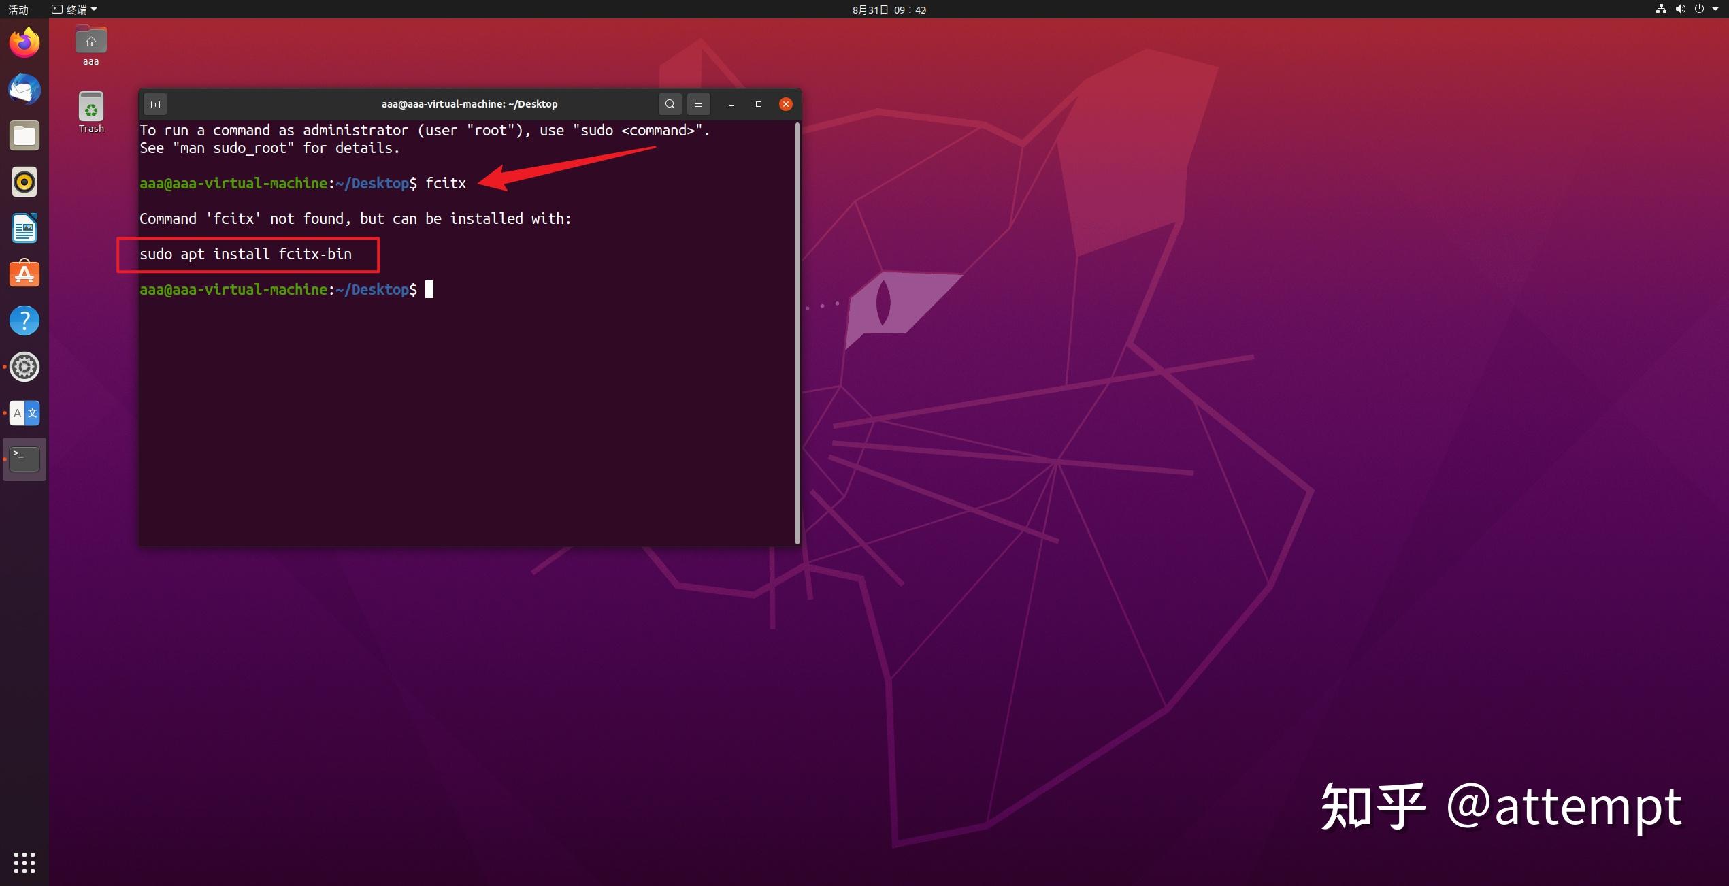
Task: Launch the Thunderbird mail client
Action: [x=24, y=89]
